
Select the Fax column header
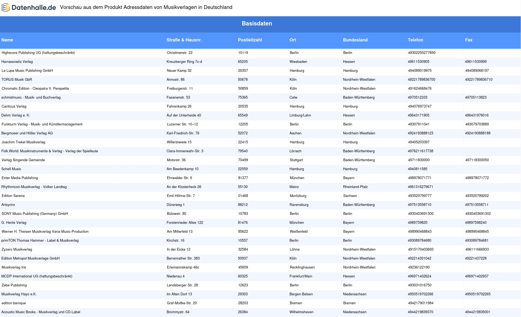[469, 40]
